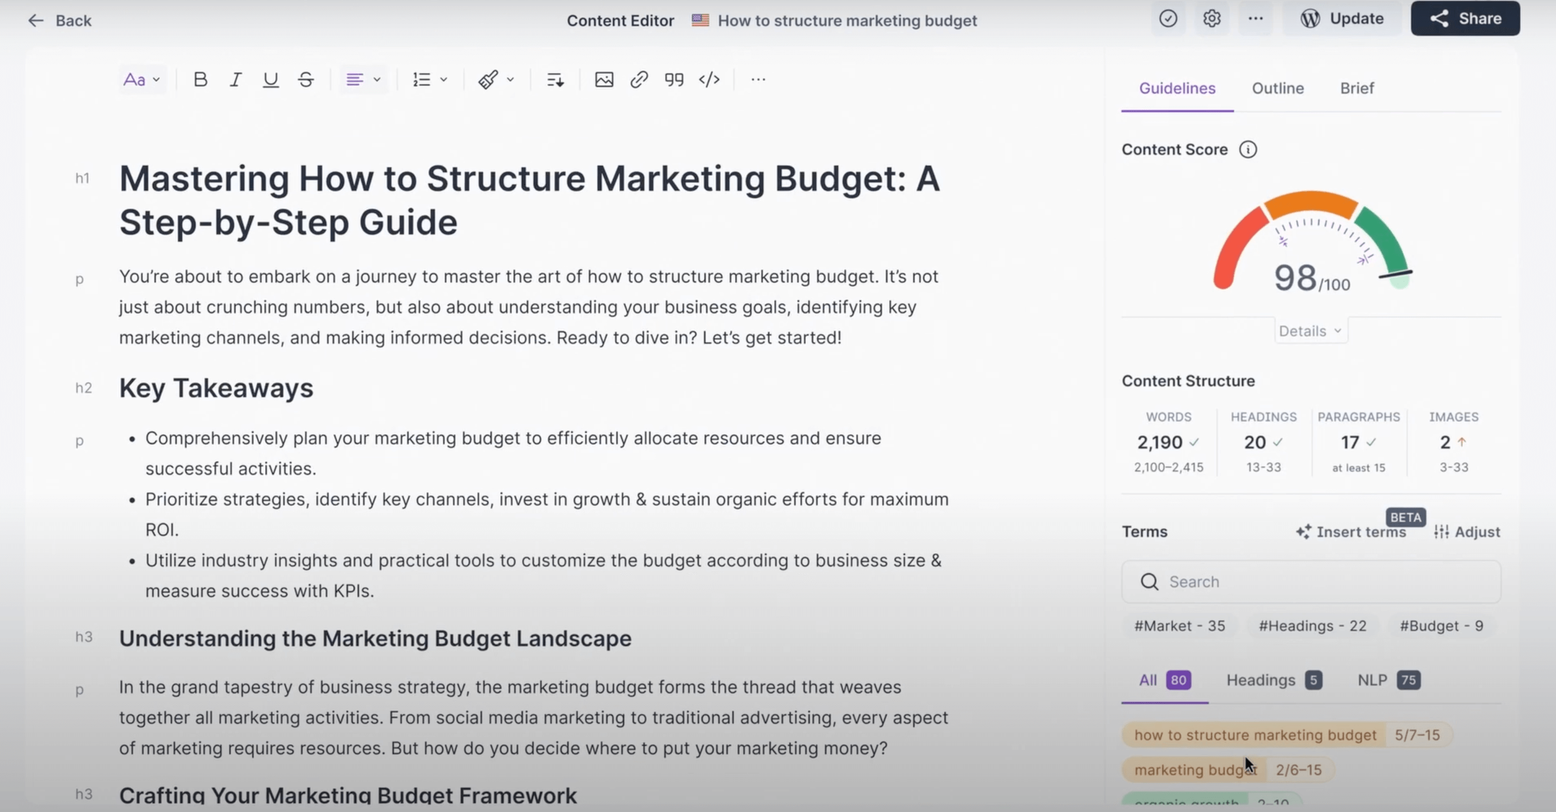Insert a code block
The width and height of the screenshot is (1556, 812).
click(x=708, y=79)
